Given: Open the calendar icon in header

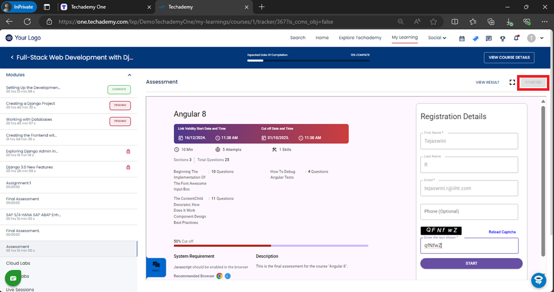Looking at the screenshot, I should 462,38.
